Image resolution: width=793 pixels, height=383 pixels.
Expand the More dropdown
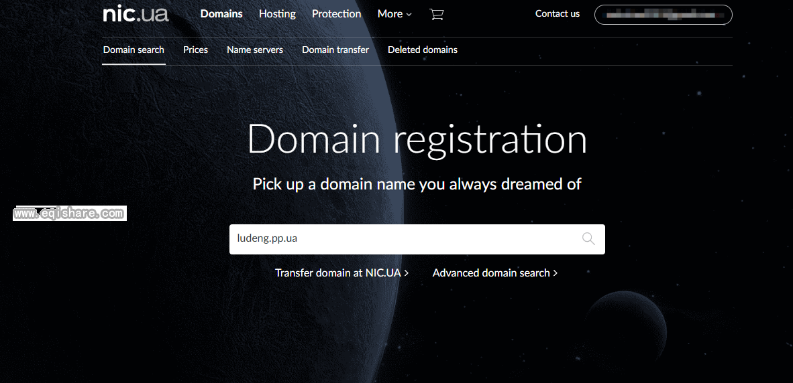(x=394, y=14)
